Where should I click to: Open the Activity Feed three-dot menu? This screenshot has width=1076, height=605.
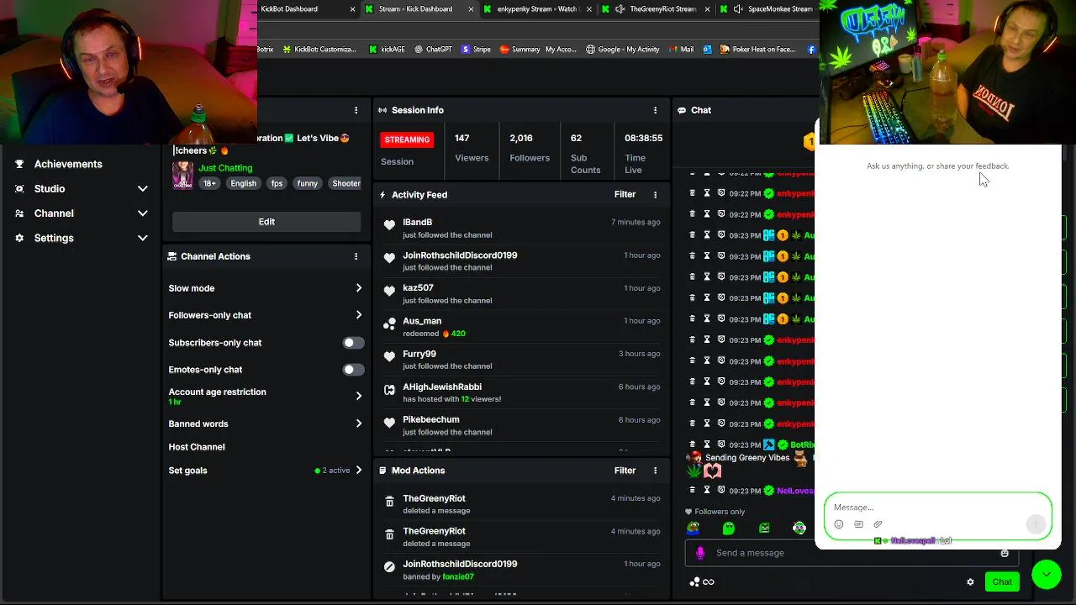pos(655,195)
